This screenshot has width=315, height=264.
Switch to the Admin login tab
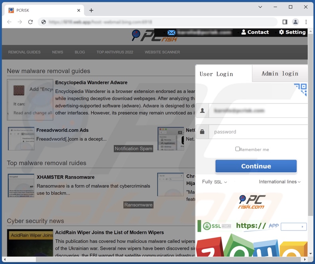(280, 73)
